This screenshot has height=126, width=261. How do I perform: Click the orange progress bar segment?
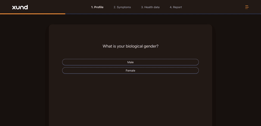pyautogui.click(x=33, y=14)
